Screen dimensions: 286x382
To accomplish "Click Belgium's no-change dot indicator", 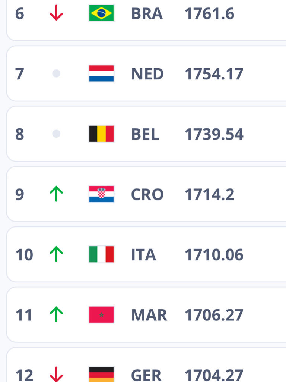I will point(56,134).
